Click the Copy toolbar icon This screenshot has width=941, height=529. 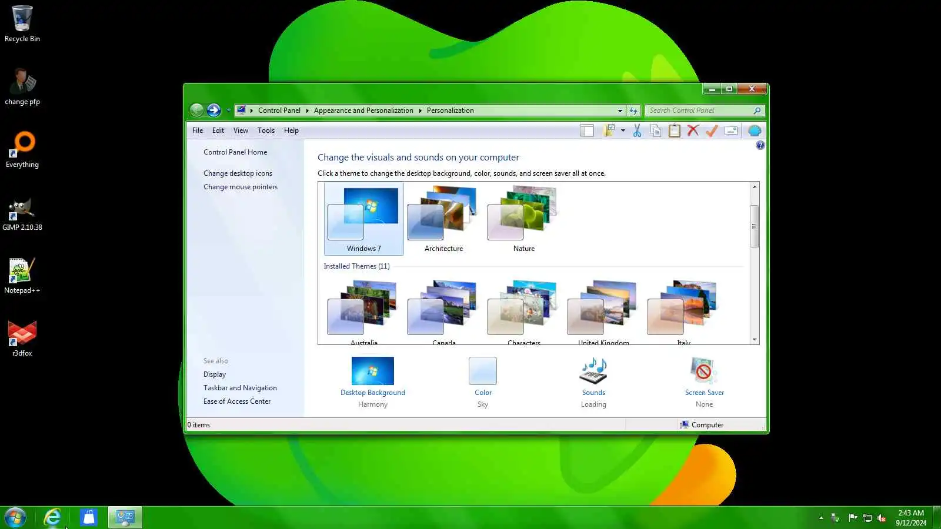coord(655,130)
